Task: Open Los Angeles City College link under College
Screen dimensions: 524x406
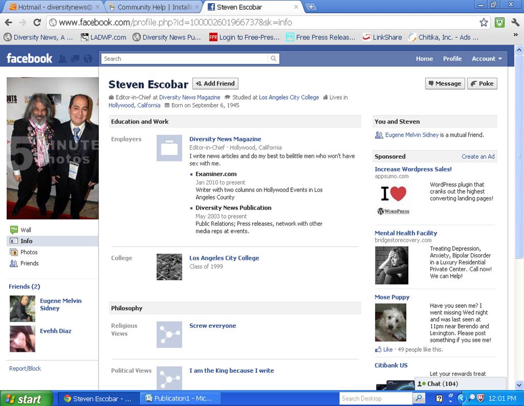Action: 224,258
